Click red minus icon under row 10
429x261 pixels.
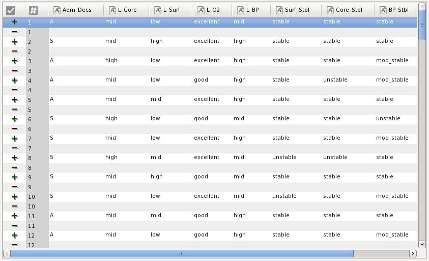coord(15,206)
